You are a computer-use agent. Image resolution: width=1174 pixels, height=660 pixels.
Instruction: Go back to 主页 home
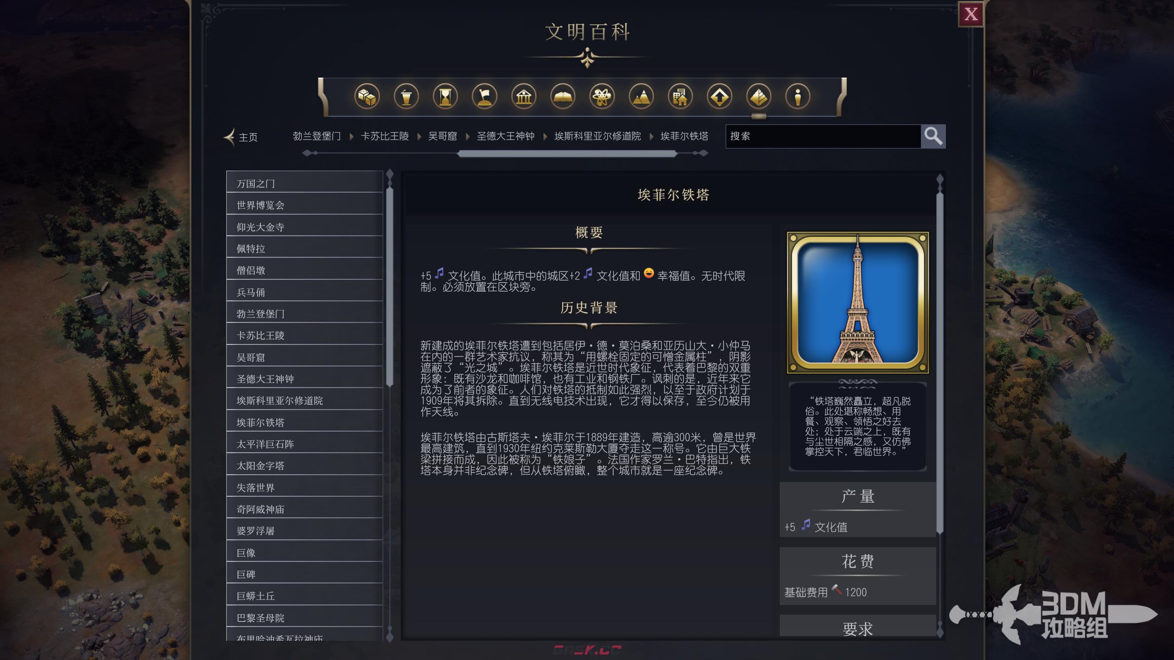241,137
